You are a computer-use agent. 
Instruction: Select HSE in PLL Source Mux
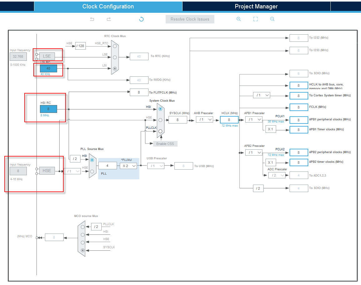pyautogui.click(x=92, y=171)
